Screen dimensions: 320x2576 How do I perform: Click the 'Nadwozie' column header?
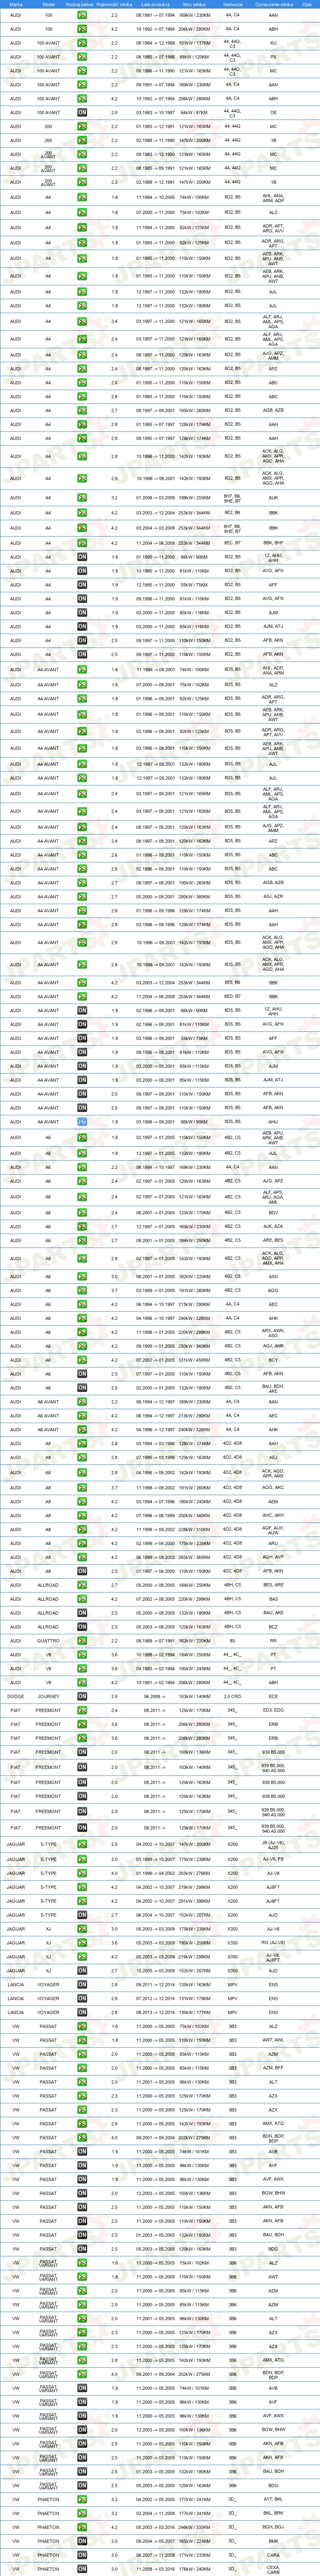click(x=233, y=4)
